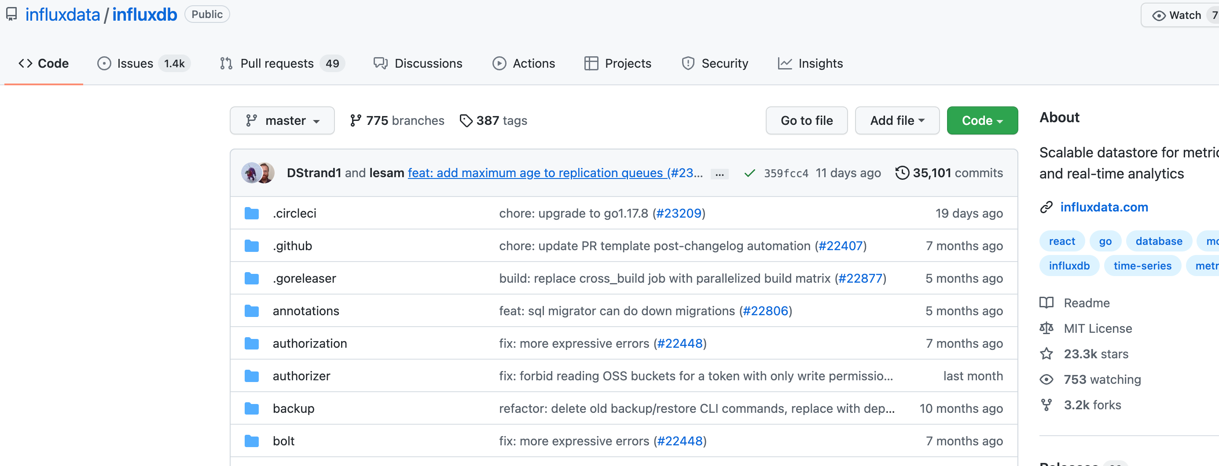The height and width of the screenshot is (466, 1219).
Task: Open the master branch selector dropdown
Action: 282,120
